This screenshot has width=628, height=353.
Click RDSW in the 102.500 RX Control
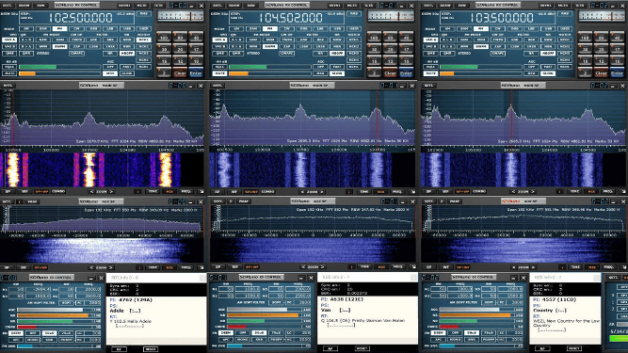pyautogui.click(x=24, y=6)
